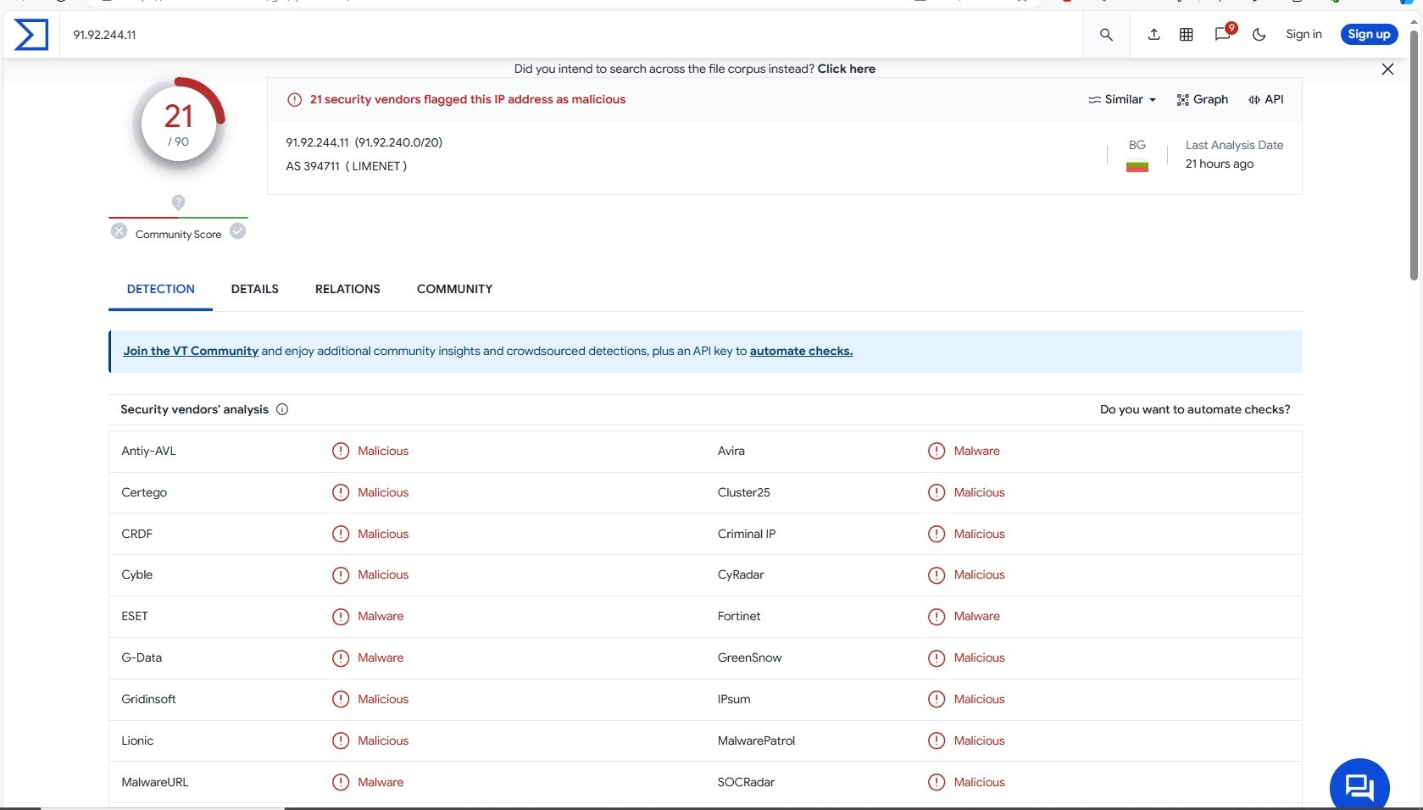Click the 21/90 detection score gauge
Image resolution: width=1423 pixels, height=810 pixels.
click(179, 124)
